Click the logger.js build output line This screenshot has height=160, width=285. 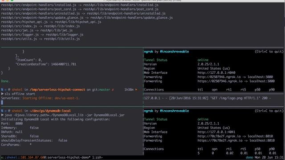42,35
